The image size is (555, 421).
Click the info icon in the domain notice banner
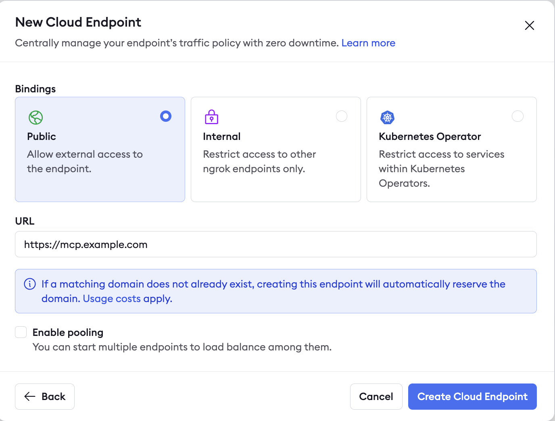pyautogui.click(x=30, y=284)
